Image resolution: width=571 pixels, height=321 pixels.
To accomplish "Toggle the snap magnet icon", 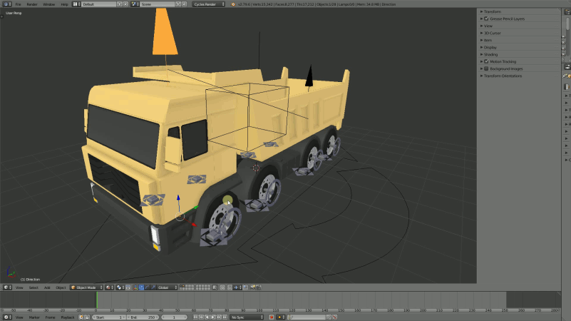I will point(230,287).
